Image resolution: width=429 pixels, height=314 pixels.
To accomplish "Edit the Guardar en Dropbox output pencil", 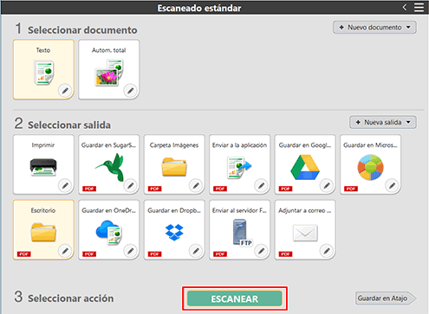I will click(x=196, y=251).
